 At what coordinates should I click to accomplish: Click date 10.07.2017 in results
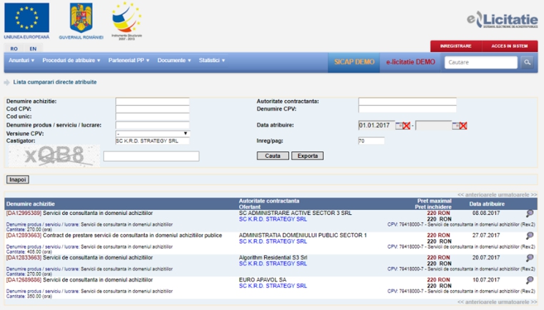pyautogui.click(x=486, y=279)
